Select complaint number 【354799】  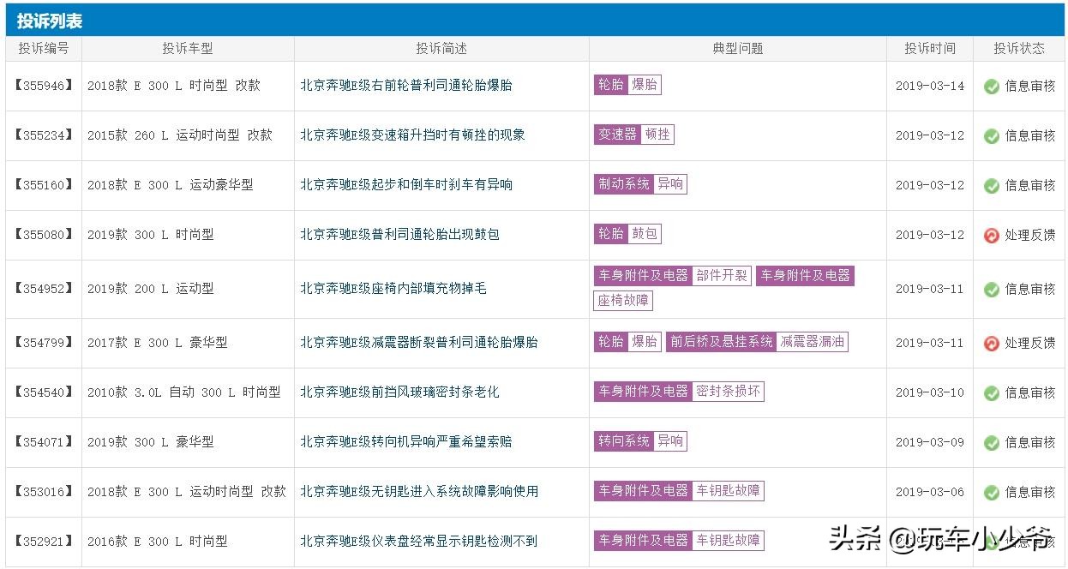pyautogui.click(x=44, y=343)
